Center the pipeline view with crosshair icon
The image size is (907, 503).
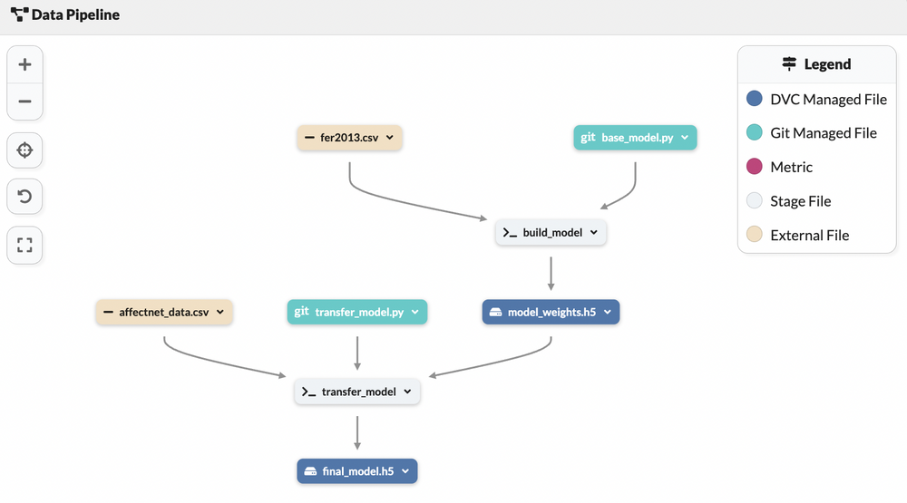pyautogui.click(x=24, y=150)
